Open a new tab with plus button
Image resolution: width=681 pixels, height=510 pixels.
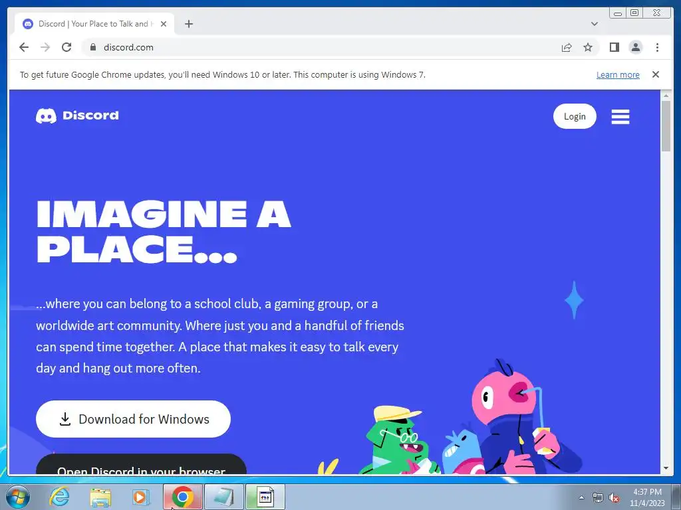click(x=188, y=24)
